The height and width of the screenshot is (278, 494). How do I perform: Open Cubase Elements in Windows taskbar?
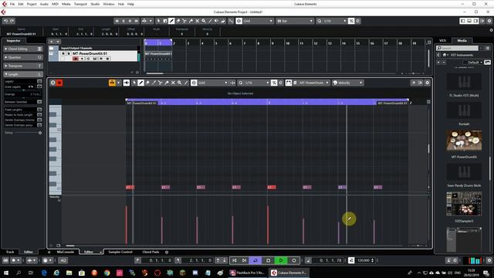coord(289,273)
